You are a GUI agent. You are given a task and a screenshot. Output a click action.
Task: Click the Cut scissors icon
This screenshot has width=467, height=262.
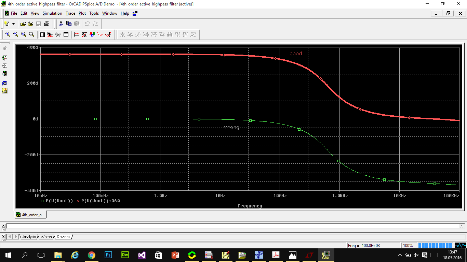coord(61,24)
